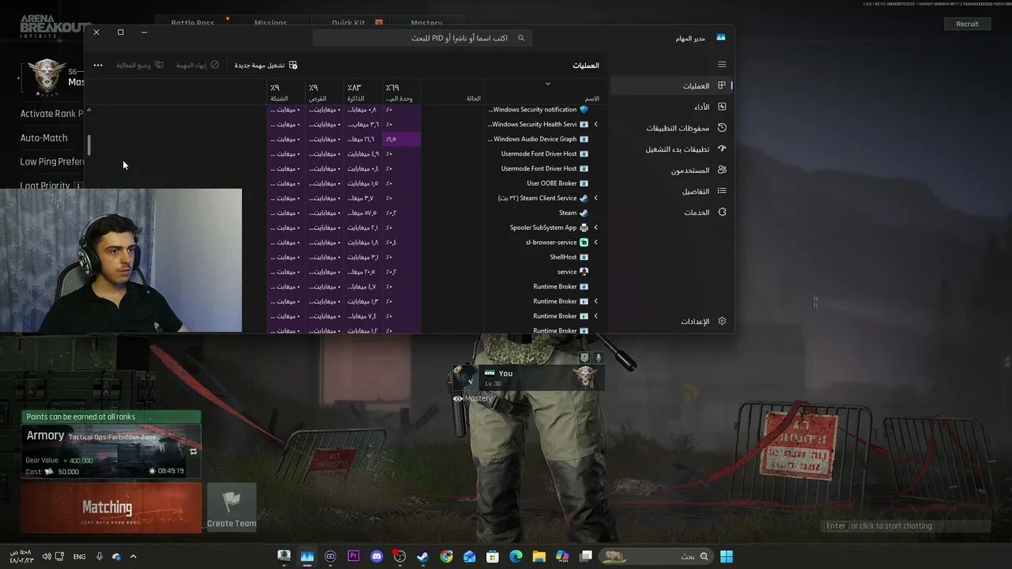Image resolution: width=1012 pixels, height=569 pixels.
Task: Show hidden system tray icons chevron
Action: pos(133,556)
